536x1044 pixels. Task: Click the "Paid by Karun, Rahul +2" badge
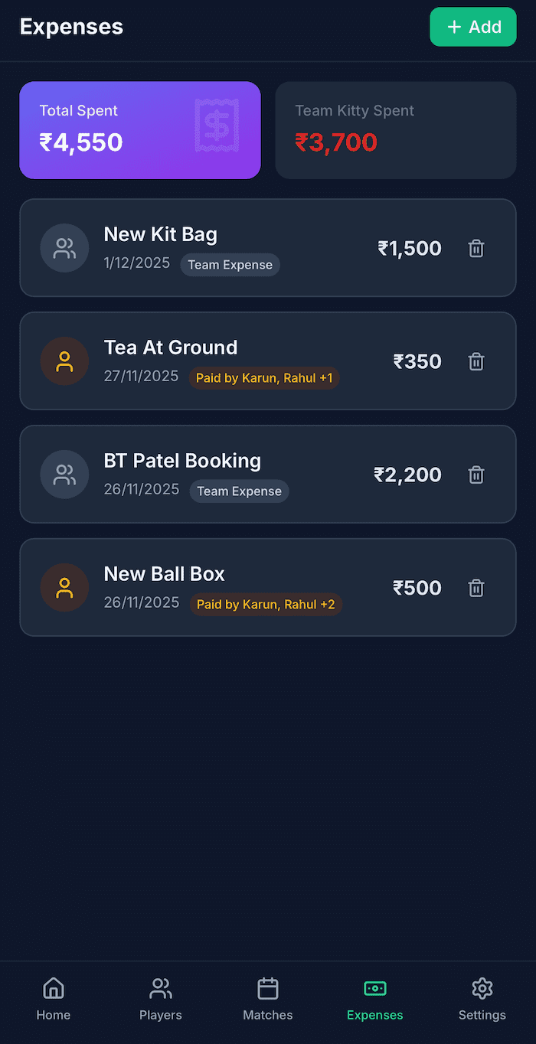coord(266,605)
